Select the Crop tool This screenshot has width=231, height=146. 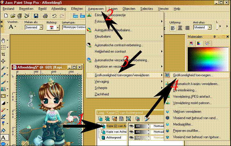pyautogui.click(x=3, y=54)
